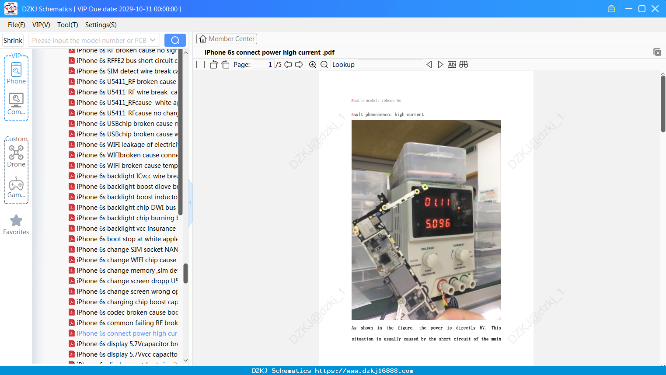The width and height of the screenshot is (666, 375).
Task: Open Favorites
Action: 16,225
